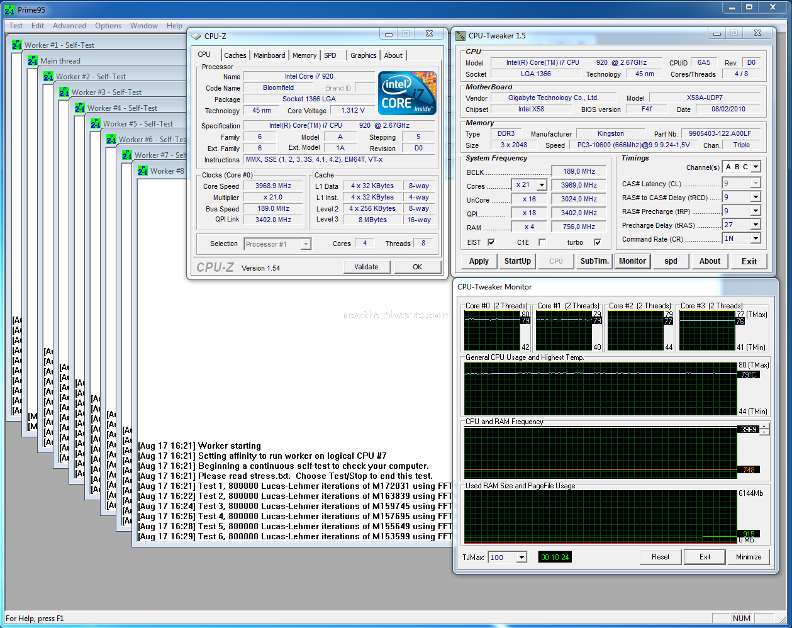792x628 pixels.
Task: Click the Worker #8 window icon
Action: (143, 171)
